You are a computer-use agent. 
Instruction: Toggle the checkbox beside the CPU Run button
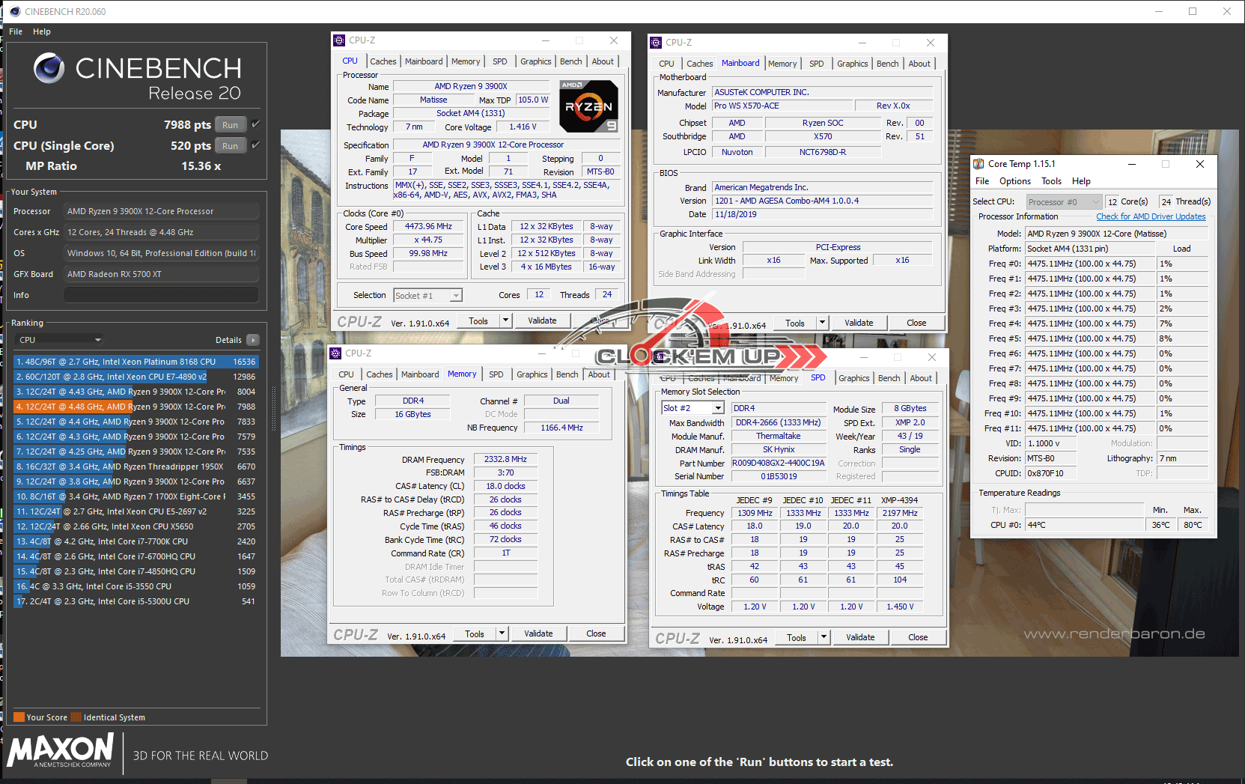tap(256, 124)
